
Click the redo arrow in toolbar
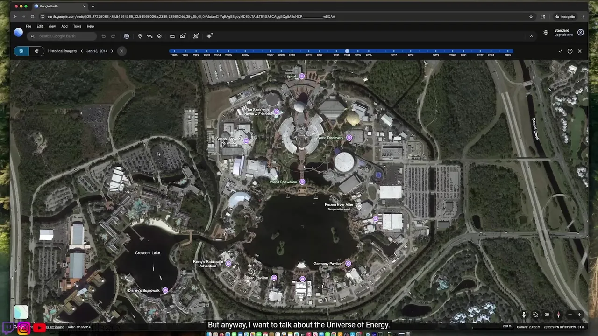pyautogui.click(x=113, y=36)
